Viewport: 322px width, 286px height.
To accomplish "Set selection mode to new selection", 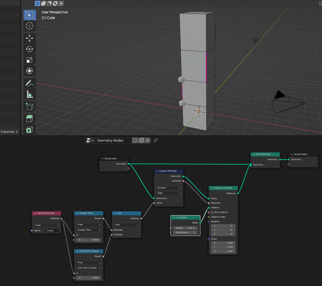I will coord(38,3).
